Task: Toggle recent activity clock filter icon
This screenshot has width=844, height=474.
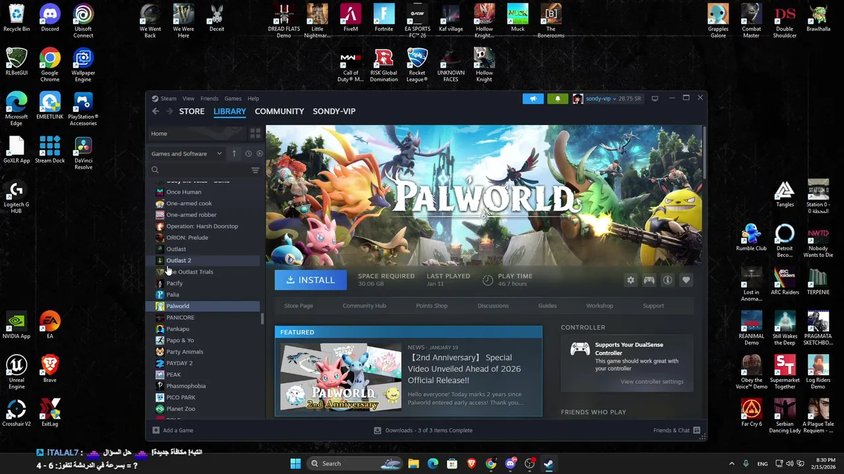Action: [x=249, y=153]
